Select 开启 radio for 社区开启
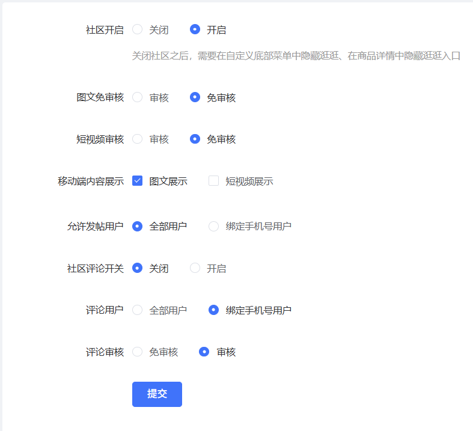Viewport: 473px width, 431px height. [x=195, y=29]
